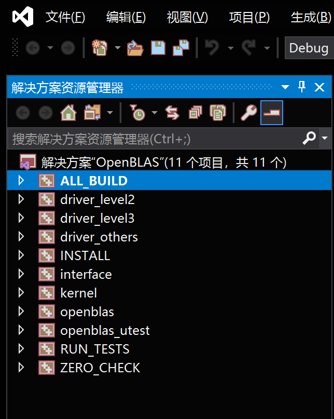
Task: Toggle the Solution Explorer auto-hide pin
Action: tap(302, 87)
